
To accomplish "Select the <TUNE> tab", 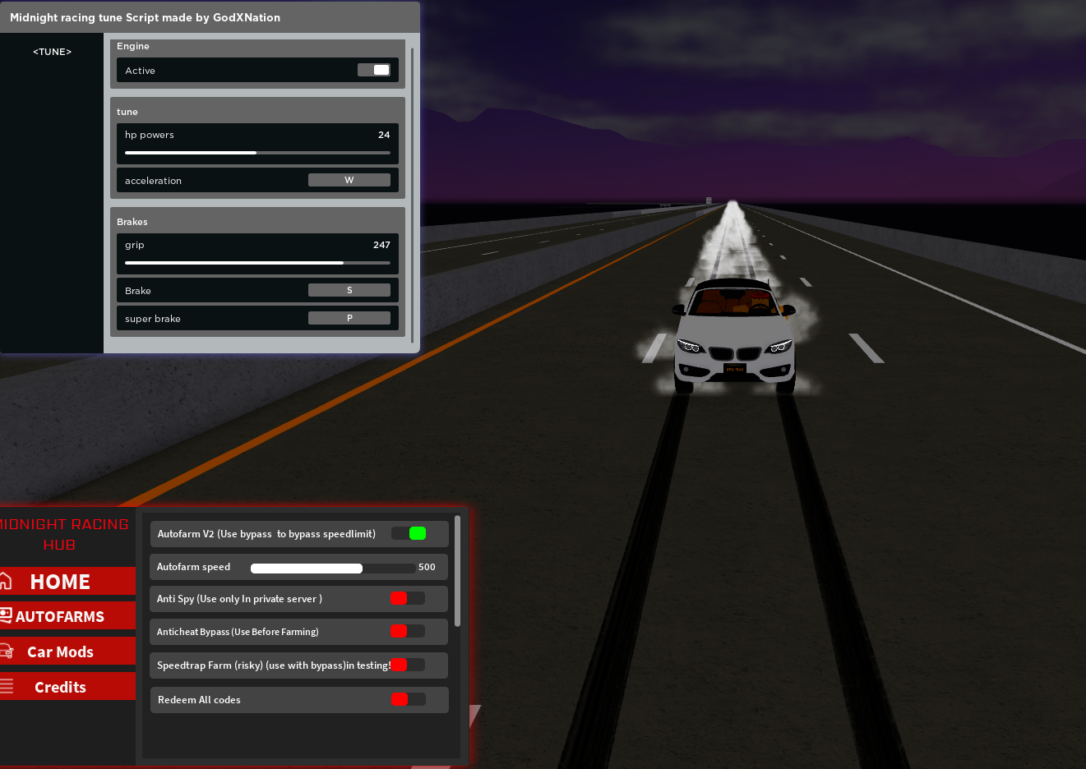I will [52, 52].
